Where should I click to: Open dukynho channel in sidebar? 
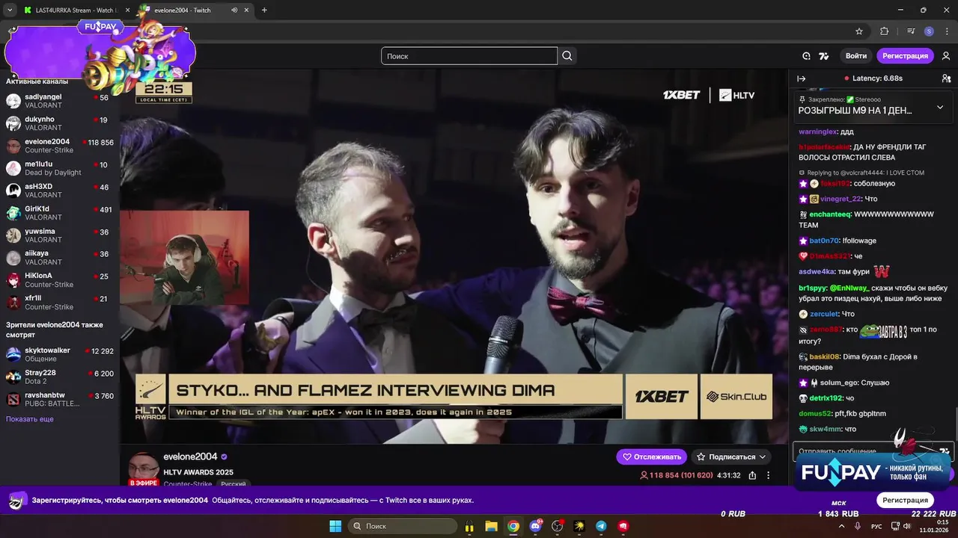point(58,123)
